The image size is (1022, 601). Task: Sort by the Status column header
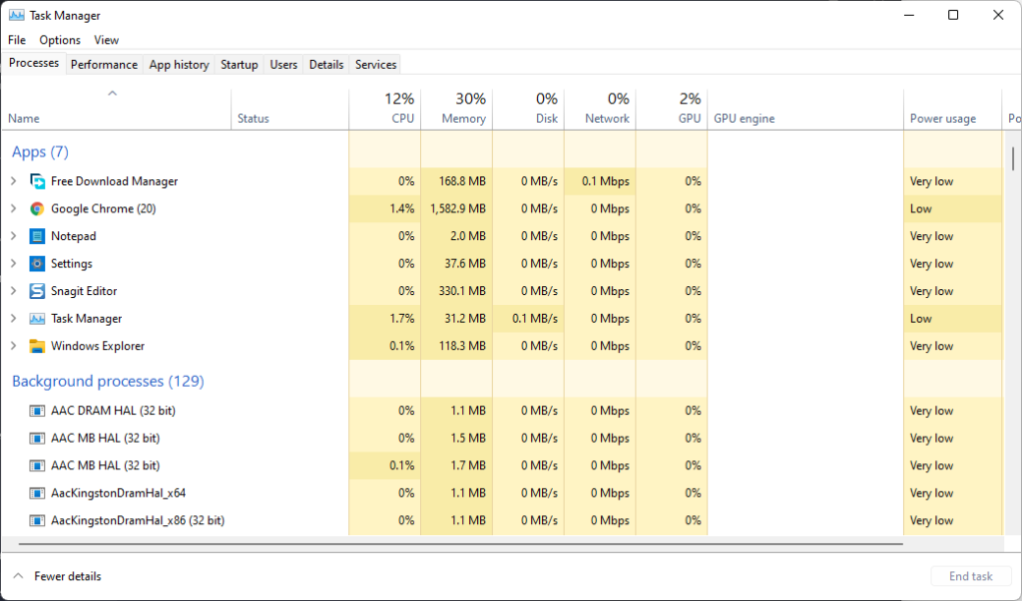(x=290, y=110)
